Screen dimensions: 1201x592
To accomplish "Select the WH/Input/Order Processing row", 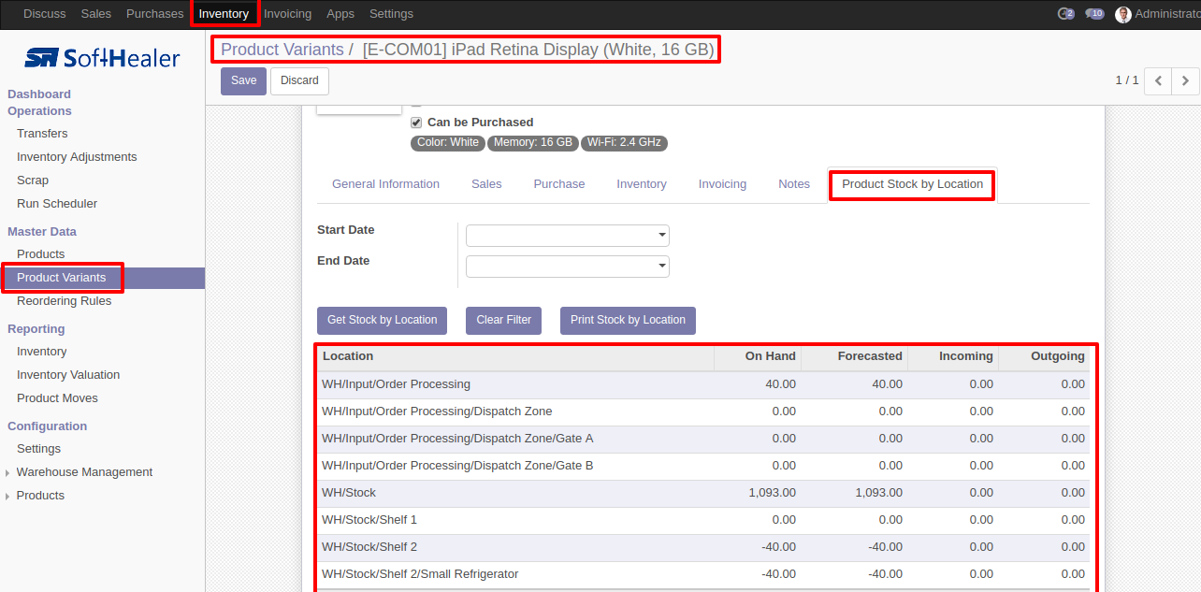I will coord(703,384).
